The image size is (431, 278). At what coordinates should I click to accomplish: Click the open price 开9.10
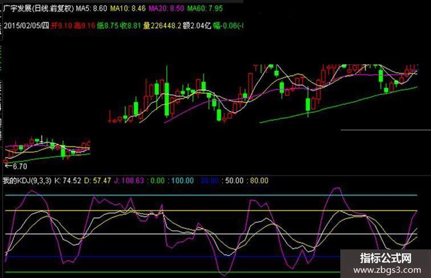pyautogui.click(x=62, y=26)
